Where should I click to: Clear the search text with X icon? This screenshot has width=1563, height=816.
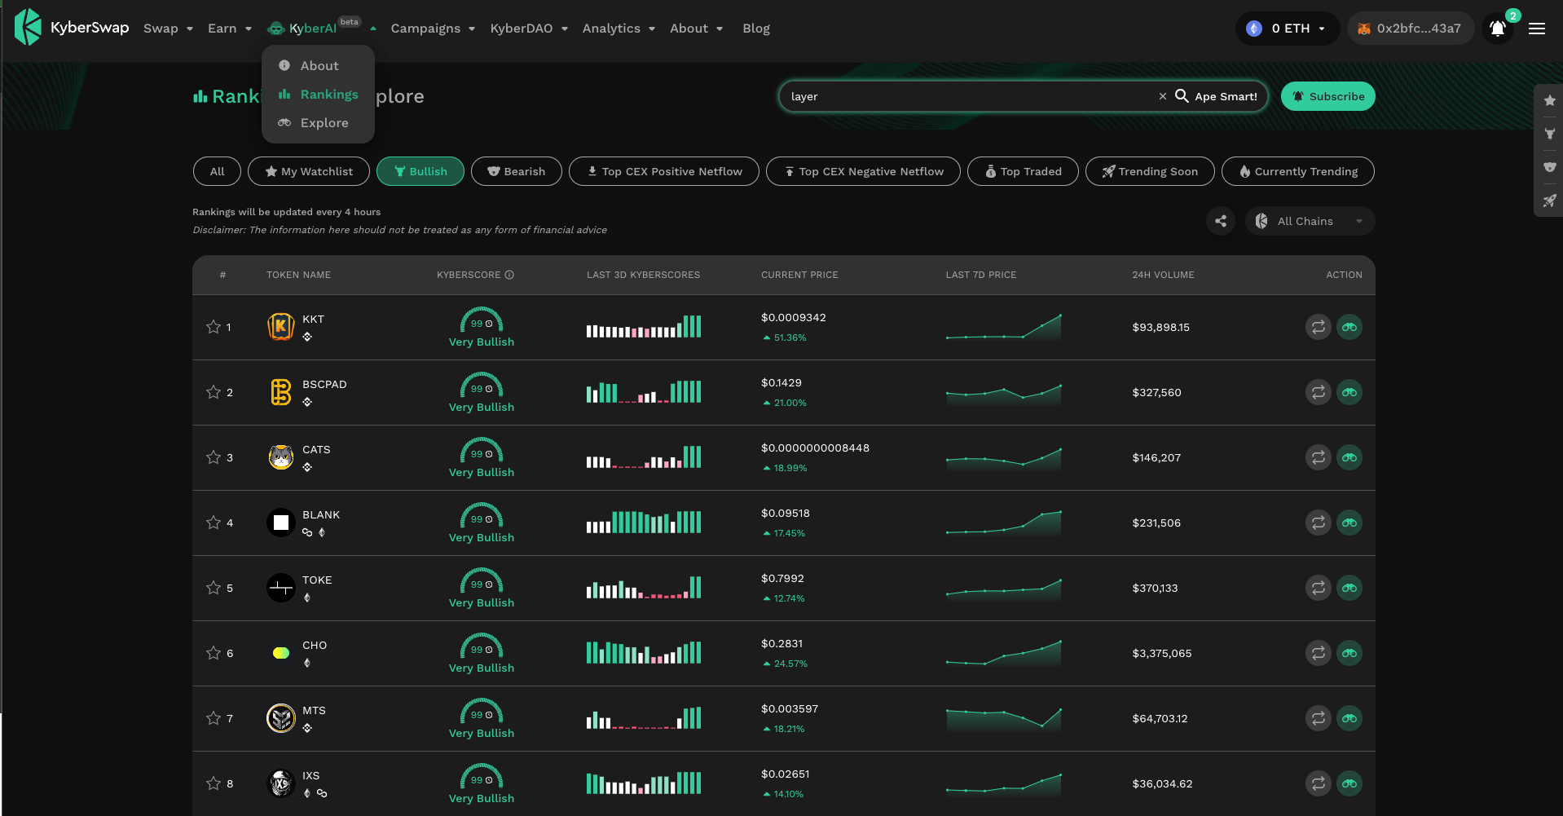(1163, 96)
